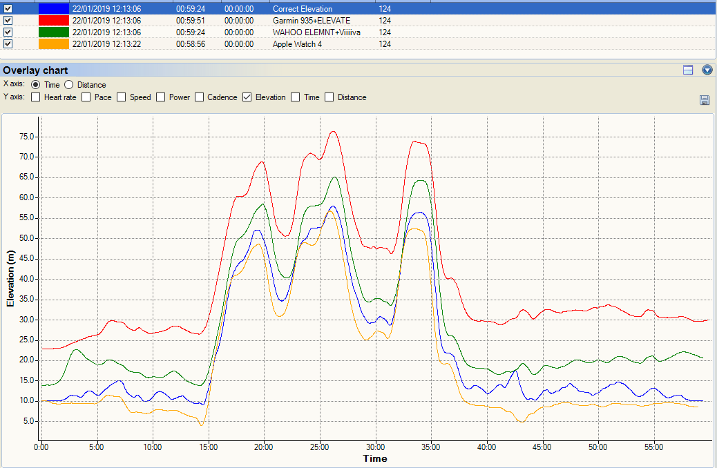
Task: Click the red Garmin 935 color swatch
Action: [x=53, y=21]
